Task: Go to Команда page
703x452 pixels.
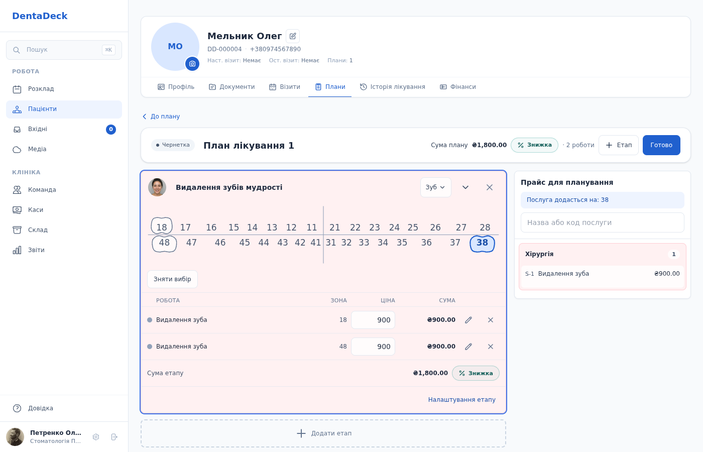Action: [64, 190]
